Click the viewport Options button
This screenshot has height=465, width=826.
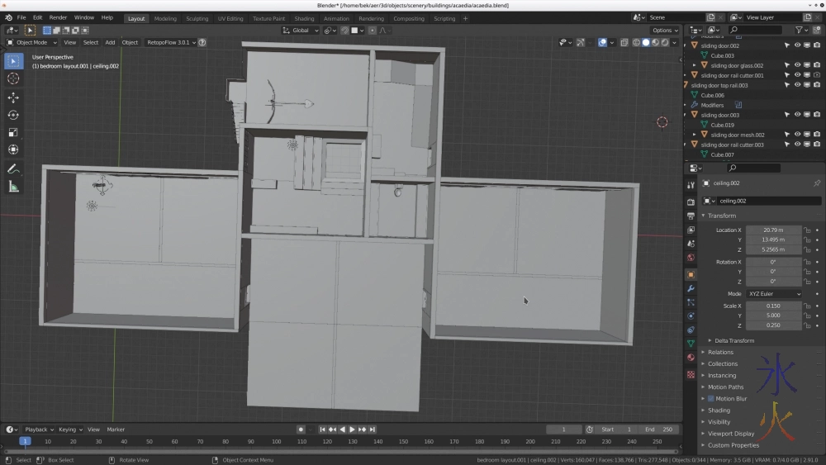[x=664, y=31]
